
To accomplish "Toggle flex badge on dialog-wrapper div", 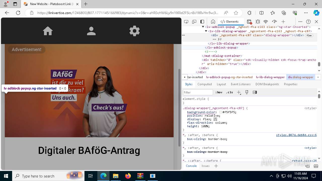I will pos(309,35).
